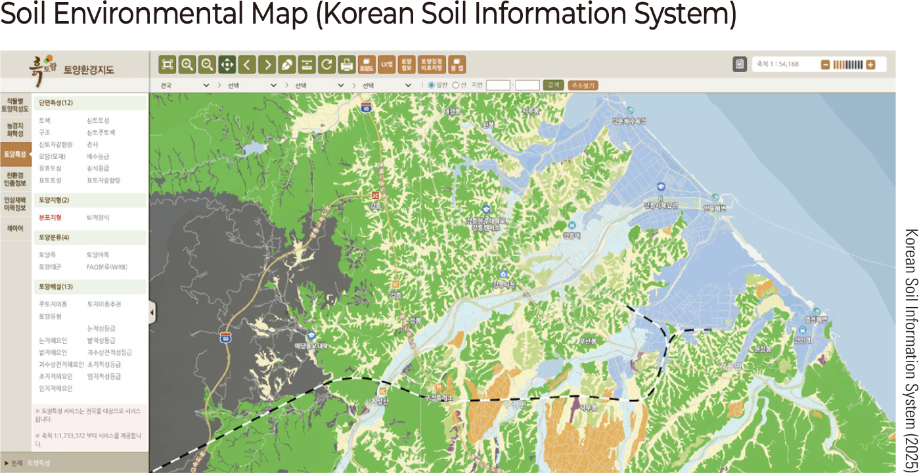Select the 주토지이용 item

tap(53, 304)
